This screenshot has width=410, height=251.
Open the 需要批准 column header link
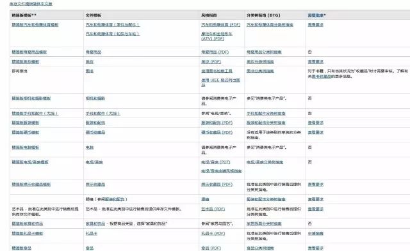(316, 15)
